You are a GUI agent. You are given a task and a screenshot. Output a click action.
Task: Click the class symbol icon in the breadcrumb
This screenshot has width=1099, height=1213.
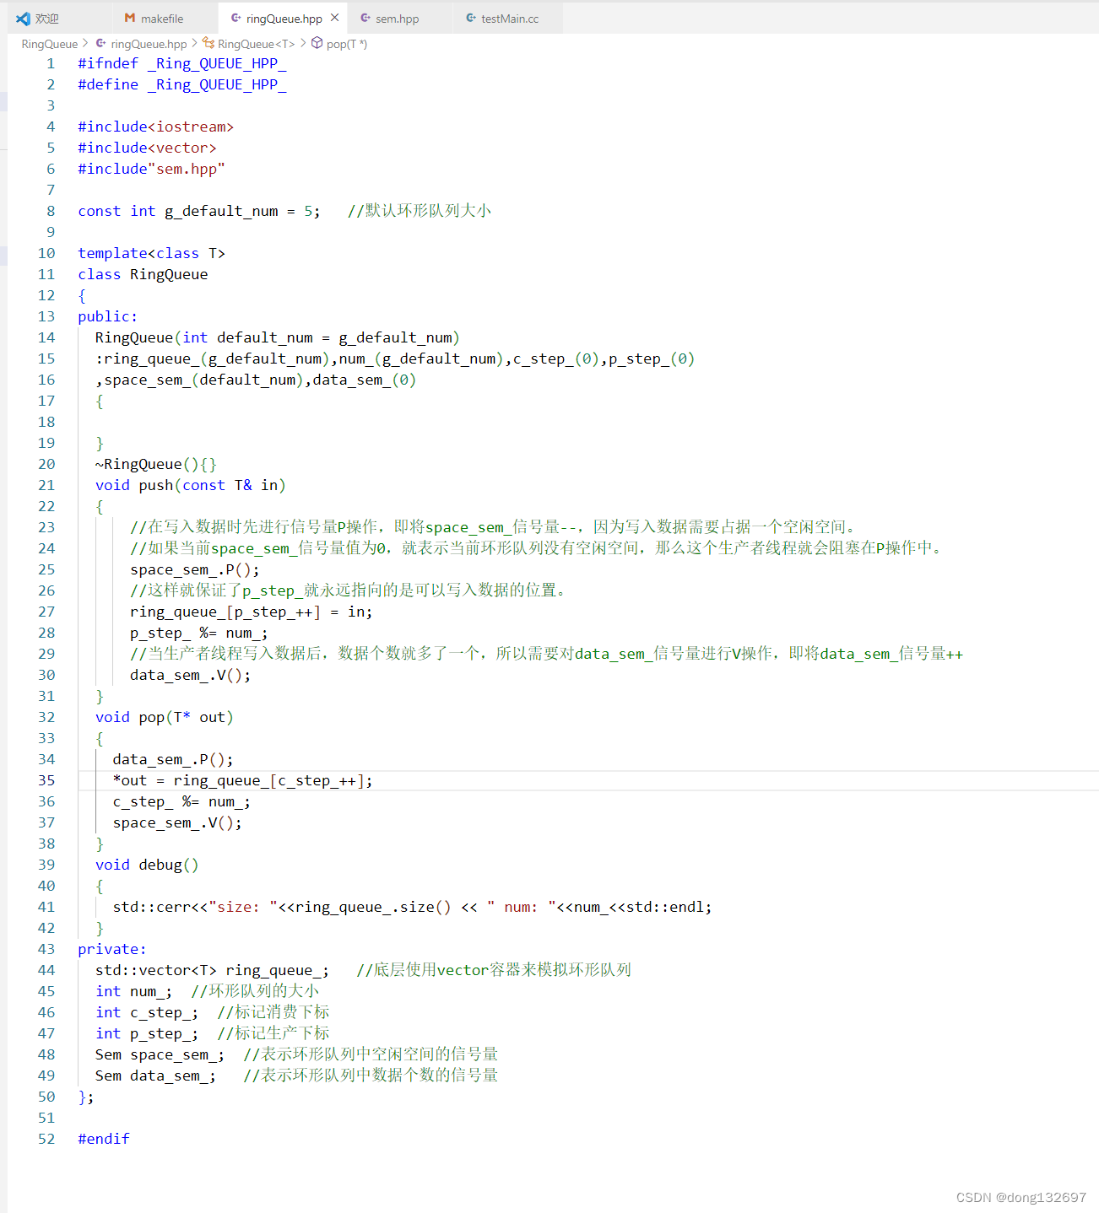pyautogui.click(x=208, y=43)
